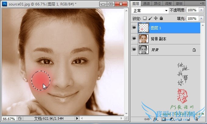Hide 背景 layer visibility
The image size is (207, 124).
(134, 50)
